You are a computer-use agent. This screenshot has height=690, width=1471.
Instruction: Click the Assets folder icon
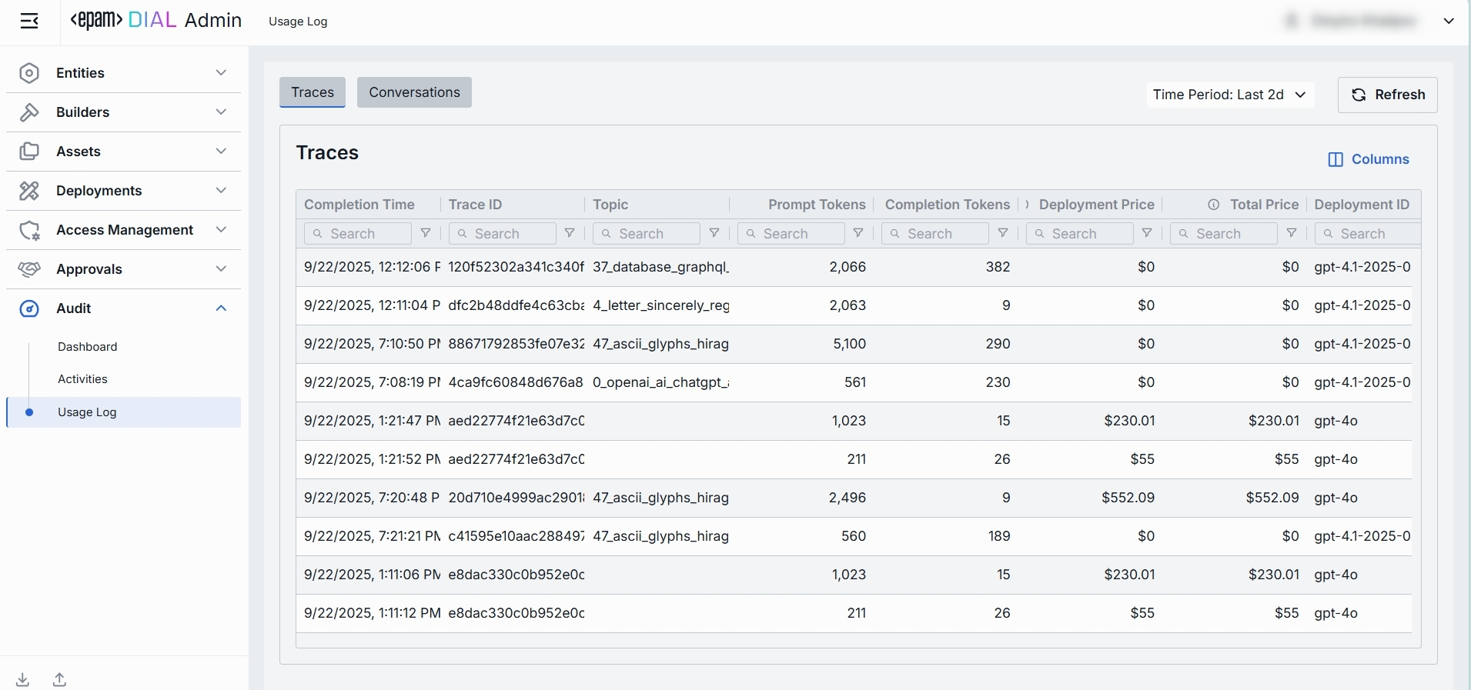29,152
